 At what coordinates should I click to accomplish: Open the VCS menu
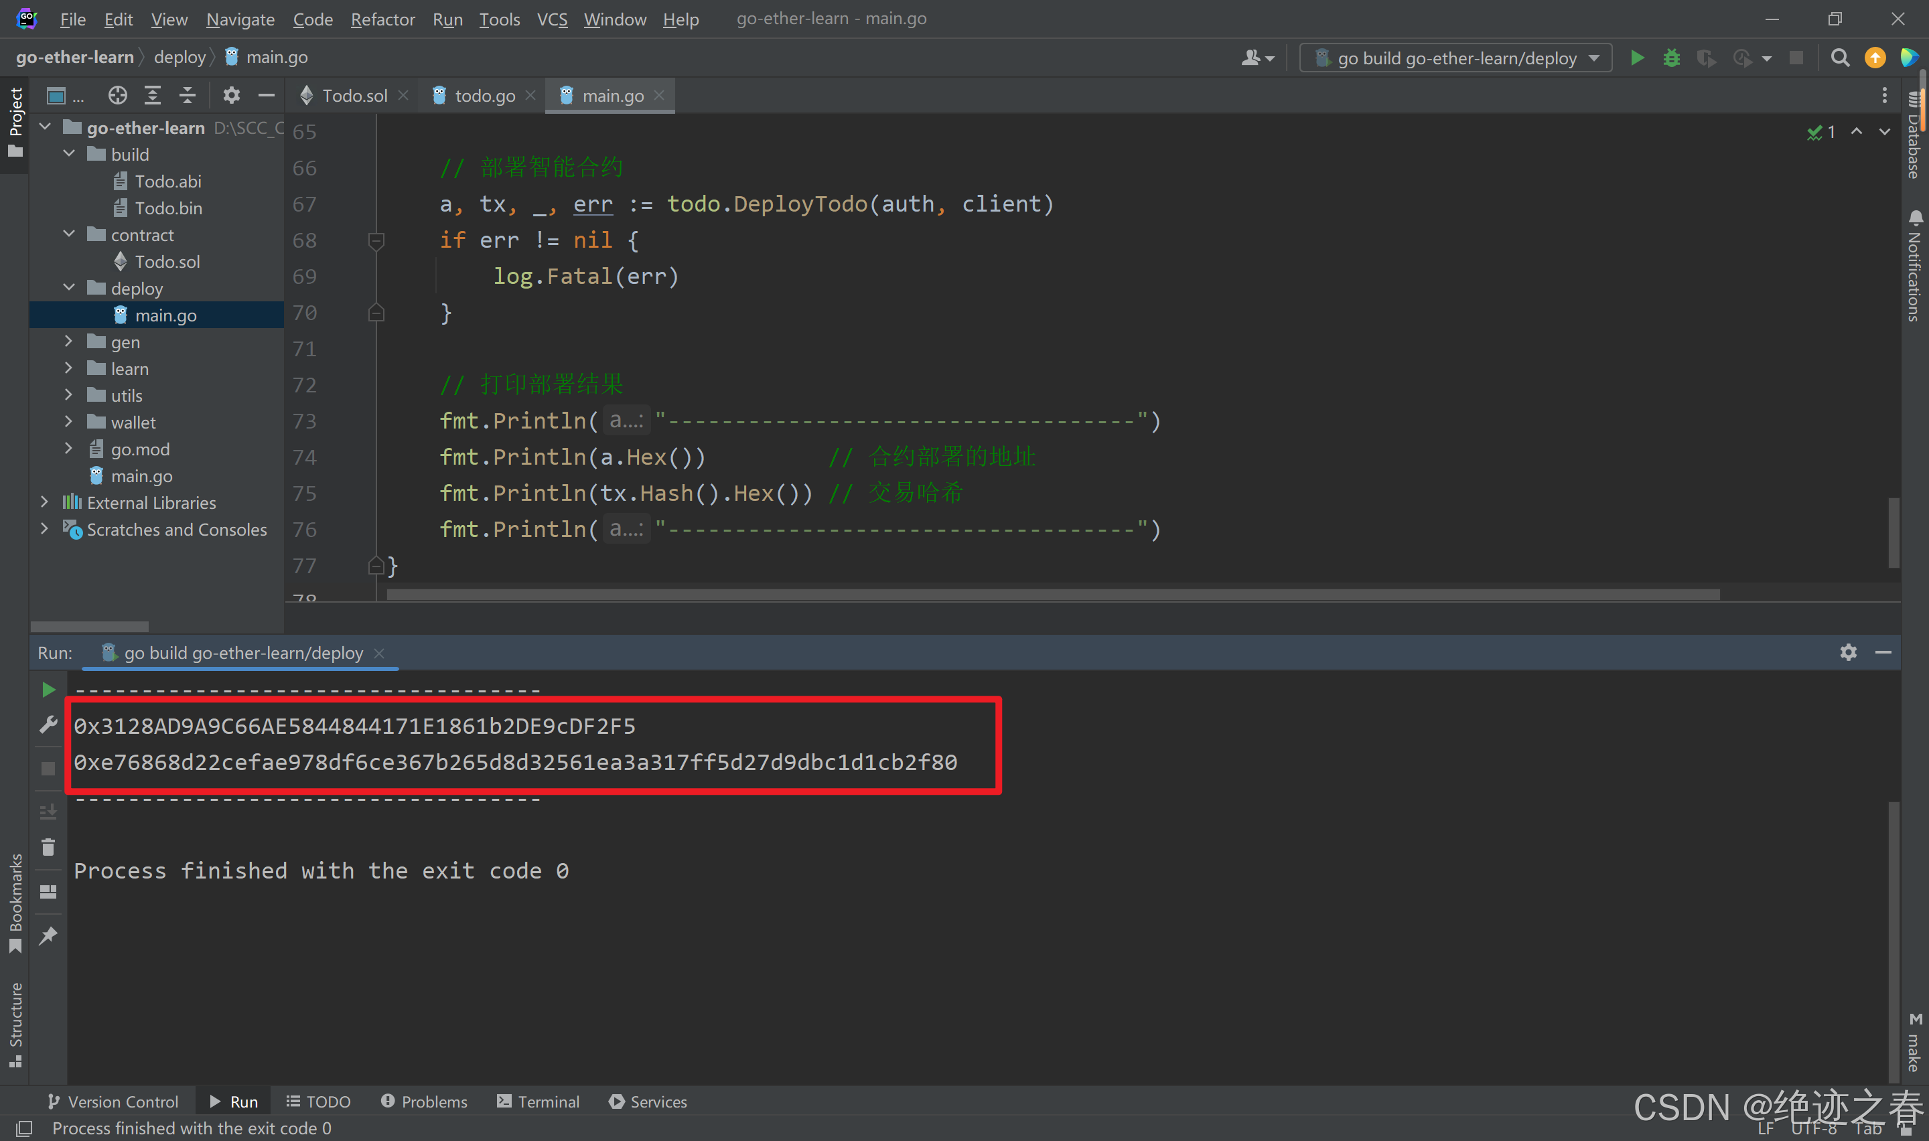click(552, 19)
